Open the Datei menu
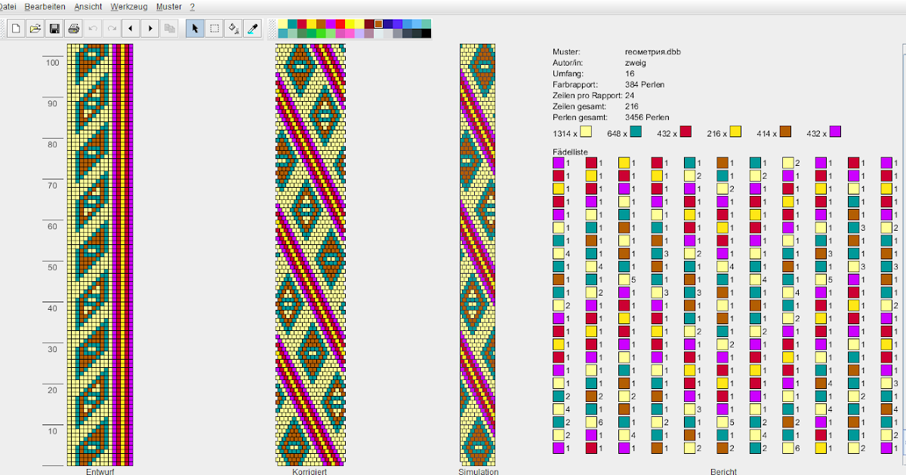906x475 pixels. [8, 6]
